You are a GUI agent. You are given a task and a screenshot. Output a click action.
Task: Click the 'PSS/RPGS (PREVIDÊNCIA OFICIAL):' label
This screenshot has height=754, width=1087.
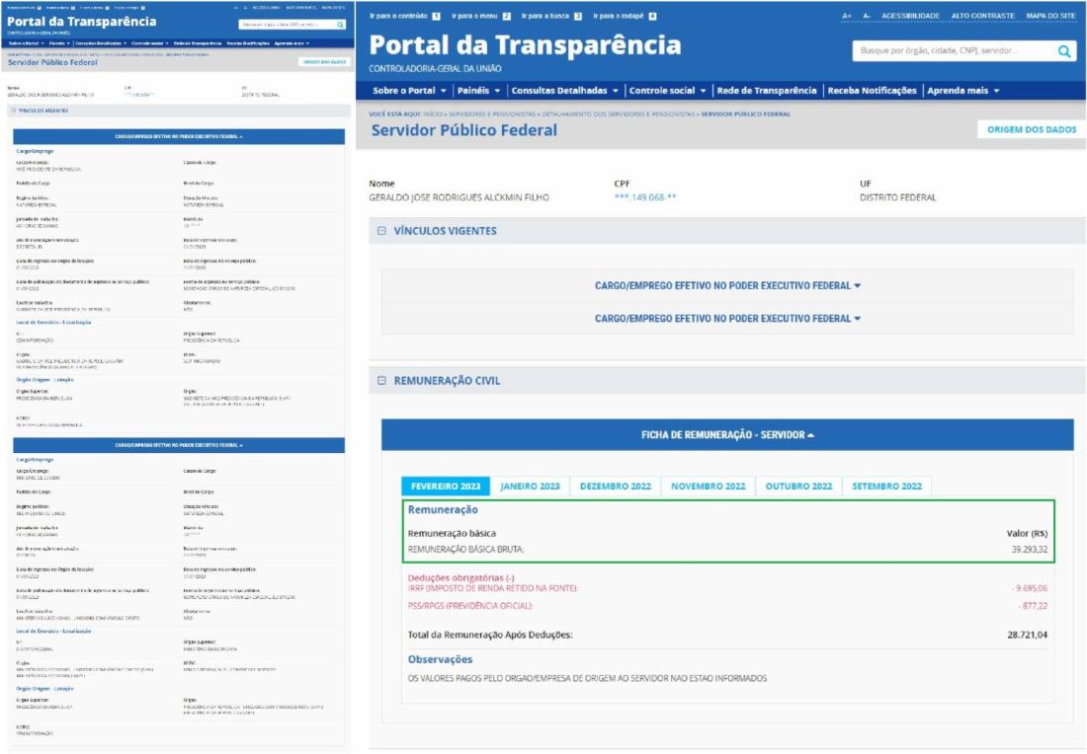pos(470,606)
